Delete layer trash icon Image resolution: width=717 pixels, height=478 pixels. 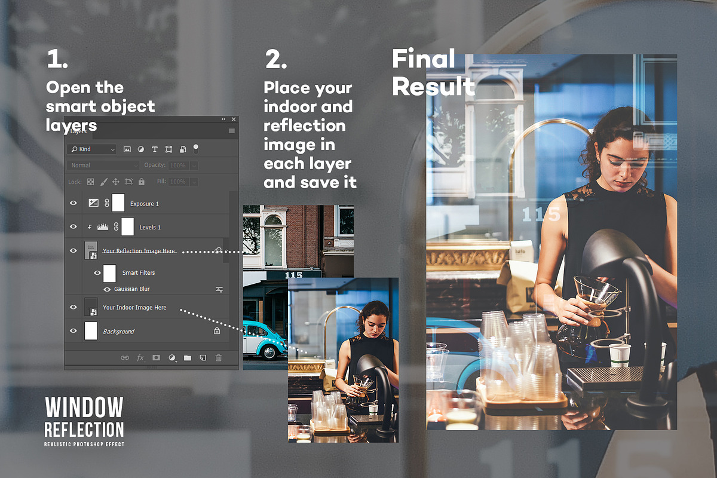point(218,357)
